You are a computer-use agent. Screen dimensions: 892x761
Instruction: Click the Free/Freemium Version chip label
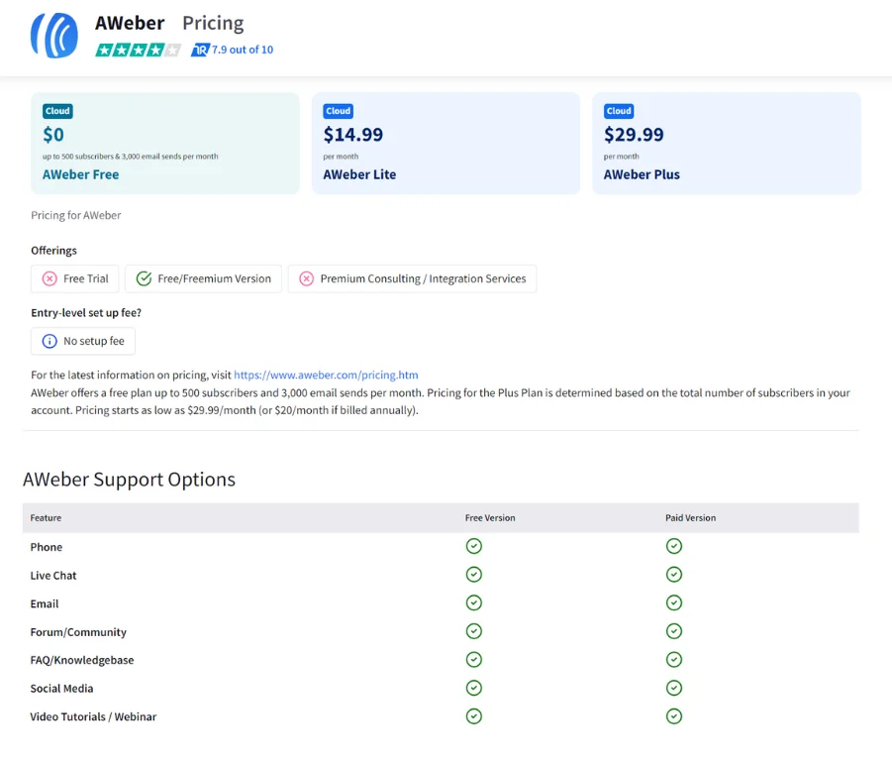(215, 278)
